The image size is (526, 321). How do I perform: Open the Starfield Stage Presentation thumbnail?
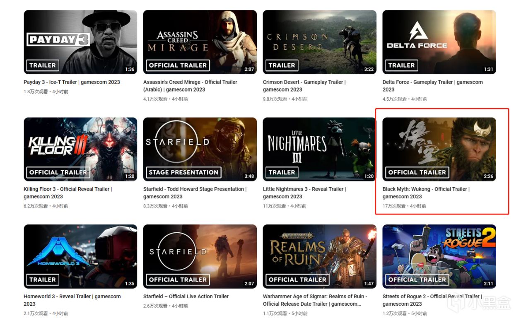[x=200, y=149]
